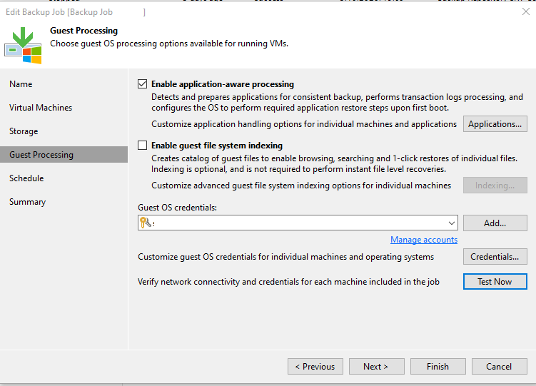Screen dimensions: 536x386
Task: Switch to the Storage step
Action: click(24, 131)
